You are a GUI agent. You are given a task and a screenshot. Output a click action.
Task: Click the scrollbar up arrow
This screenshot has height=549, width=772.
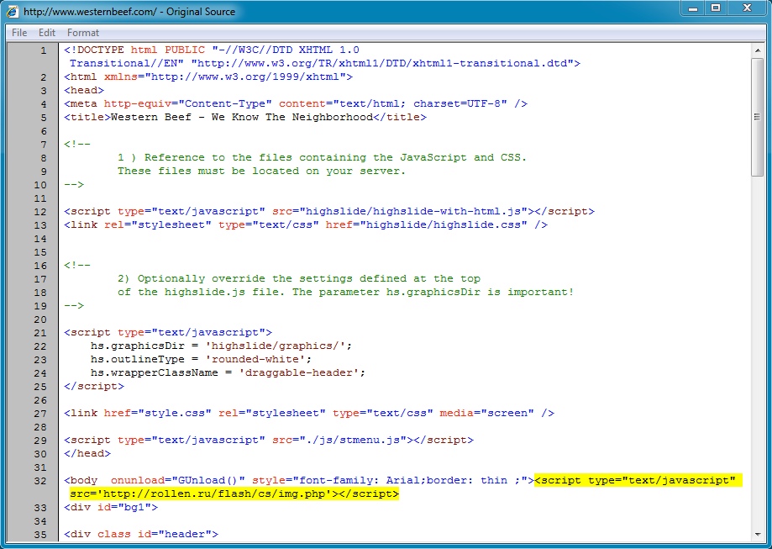(759, 50)
